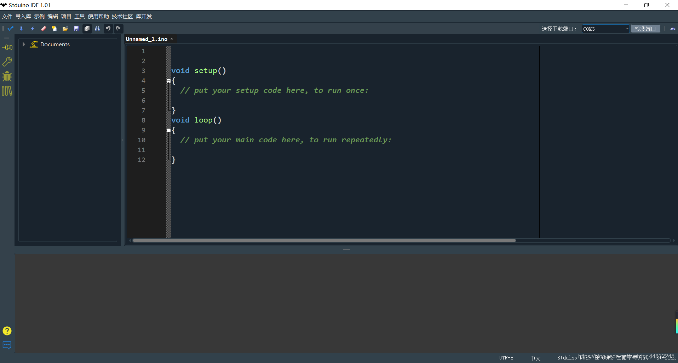Click the yellow question mark help icon
This screenshot has width=678, height=363.
coord(7,331)
